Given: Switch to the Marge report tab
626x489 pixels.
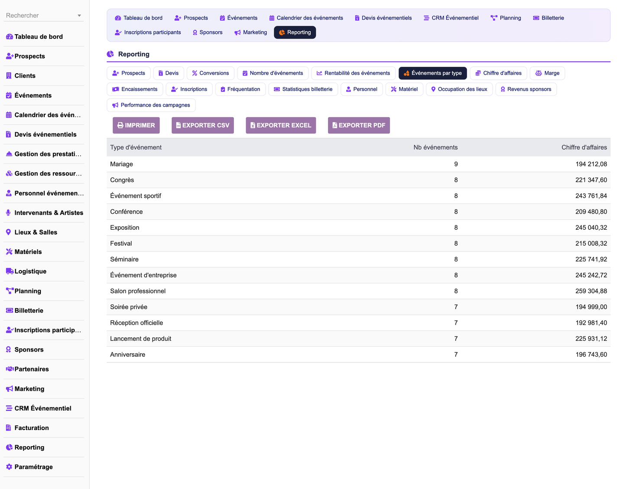Looking at the screenshot, I should tap(547, 73).
